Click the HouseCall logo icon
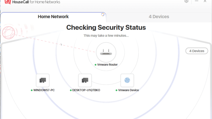 [8, 2]
